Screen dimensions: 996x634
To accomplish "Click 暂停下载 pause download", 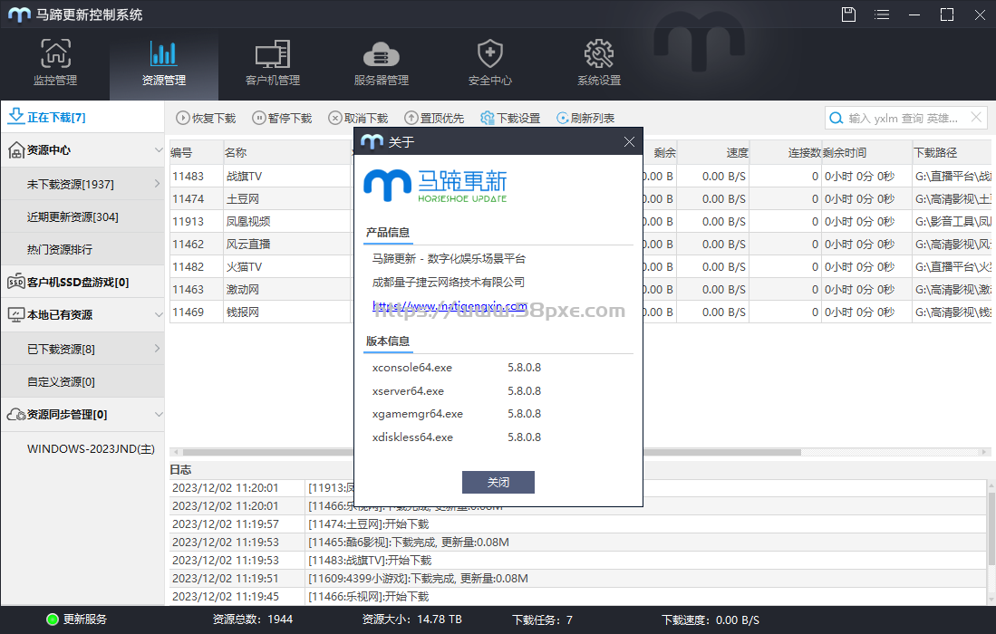I will click(282, 118).
